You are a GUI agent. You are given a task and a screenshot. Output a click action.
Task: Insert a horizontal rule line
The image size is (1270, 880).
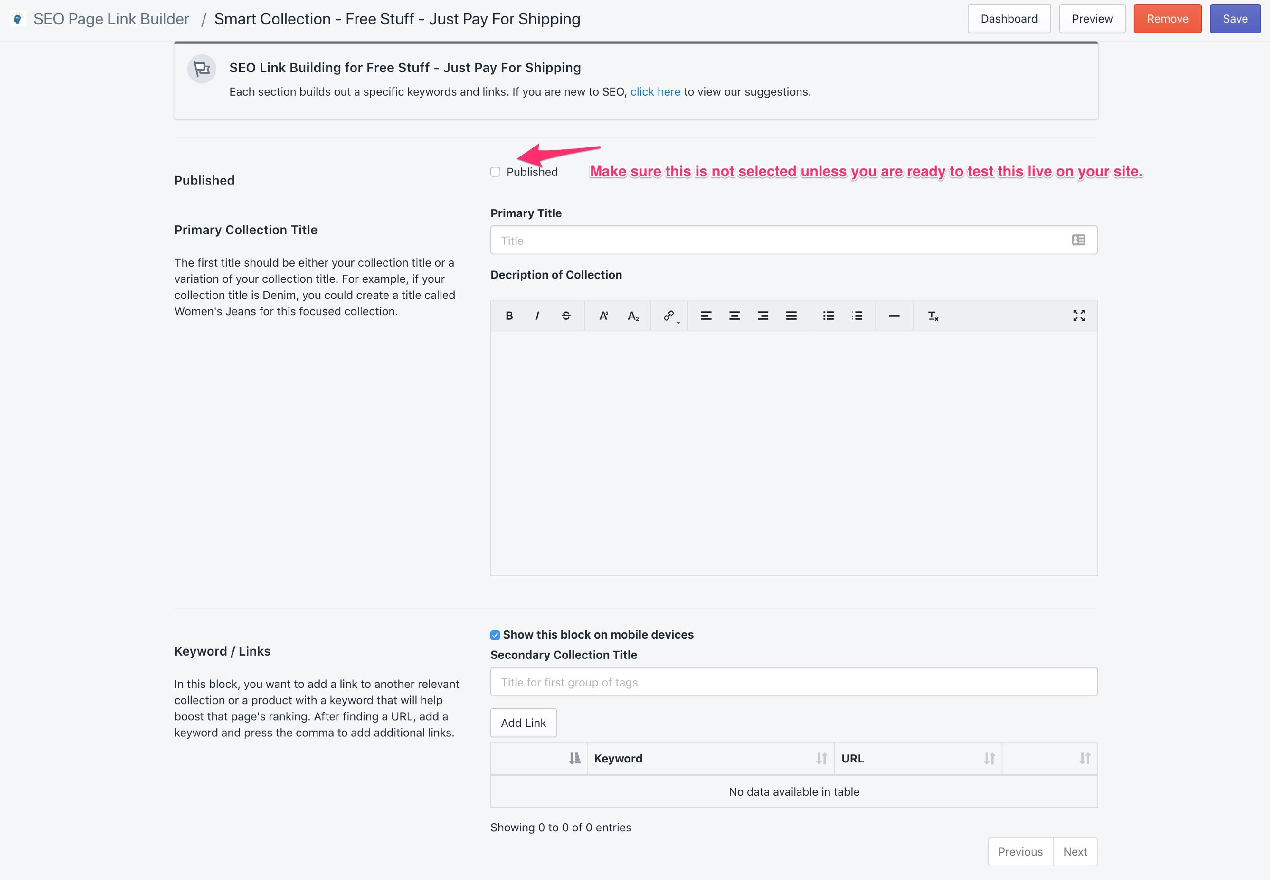tap(894, 316)
